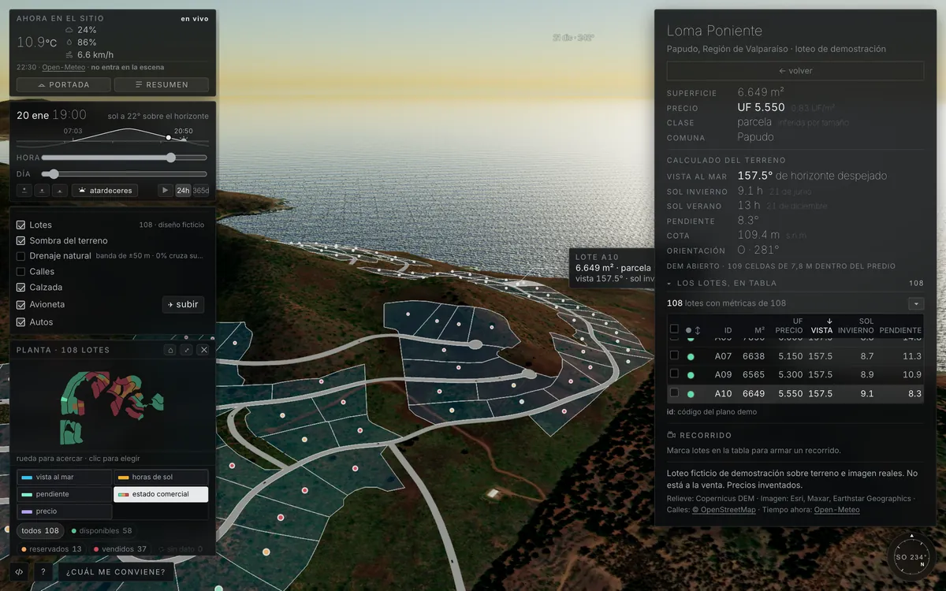Adjust the HORA time slider
946x591 pixels.
(x=125, y=158)
